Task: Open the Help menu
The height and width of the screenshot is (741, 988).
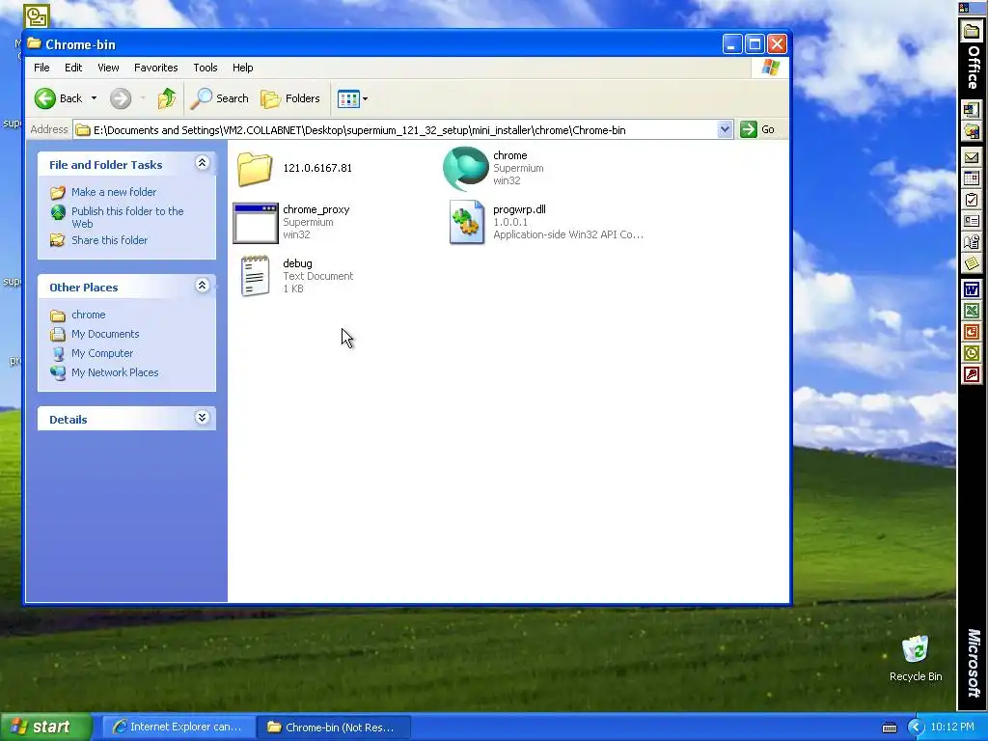Action: pos(242,68)
